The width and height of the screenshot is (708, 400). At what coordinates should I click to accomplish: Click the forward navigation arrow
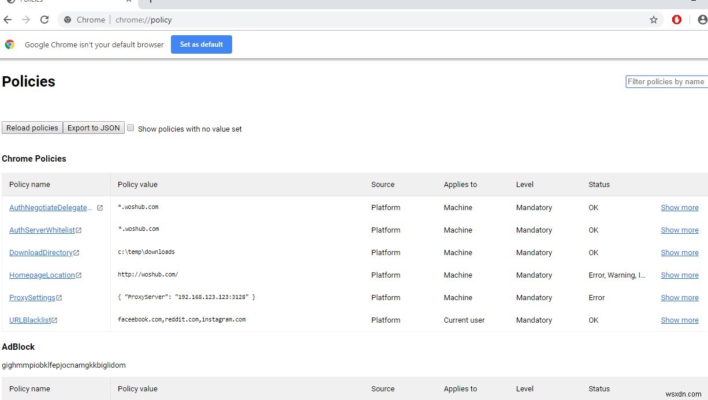pyautogui.click(x=26, y=20)
